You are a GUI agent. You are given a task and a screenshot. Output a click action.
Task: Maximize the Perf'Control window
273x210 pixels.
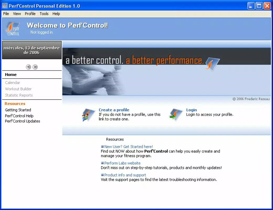(259, 6)
